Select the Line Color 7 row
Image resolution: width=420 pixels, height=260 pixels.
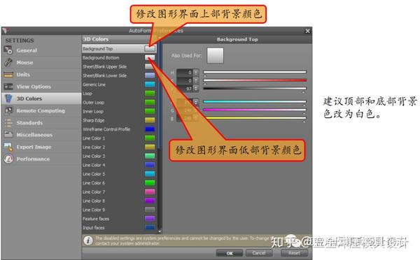[119, 192]
